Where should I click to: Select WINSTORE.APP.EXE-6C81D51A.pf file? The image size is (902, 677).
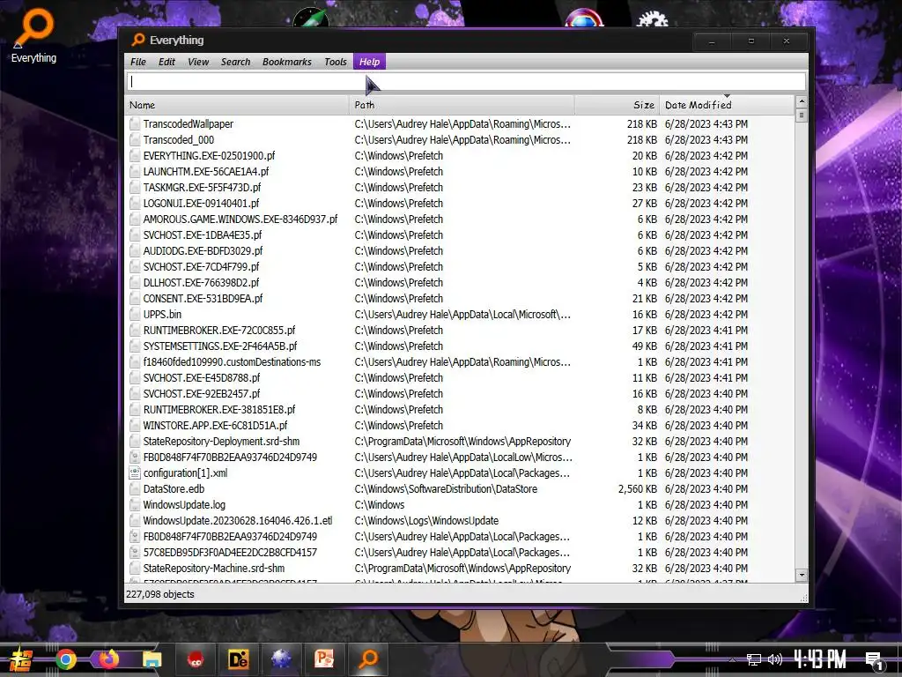pyautogui.click(x=215, y=426)
